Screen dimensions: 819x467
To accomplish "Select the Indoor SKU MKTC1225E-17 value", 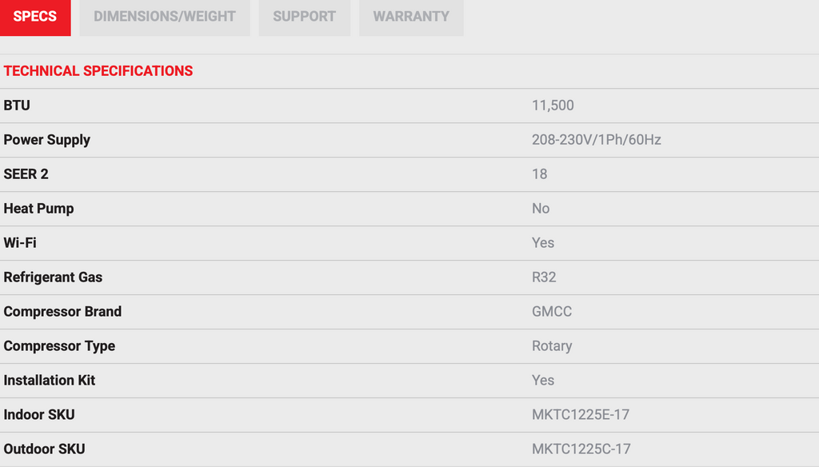I will tap(581, 414).
